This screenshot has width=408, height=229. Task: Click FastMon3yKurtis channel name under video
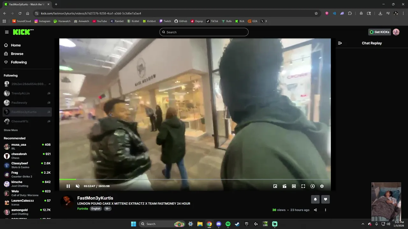pos(95,198)
